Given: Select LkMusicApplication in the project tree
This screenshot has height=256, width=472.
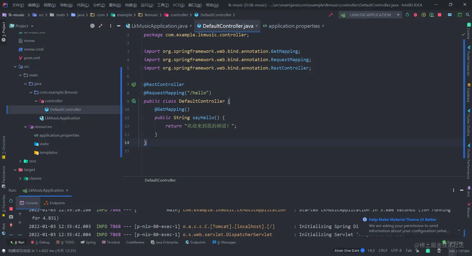Looking at the screenshot, I should [62, 118].
